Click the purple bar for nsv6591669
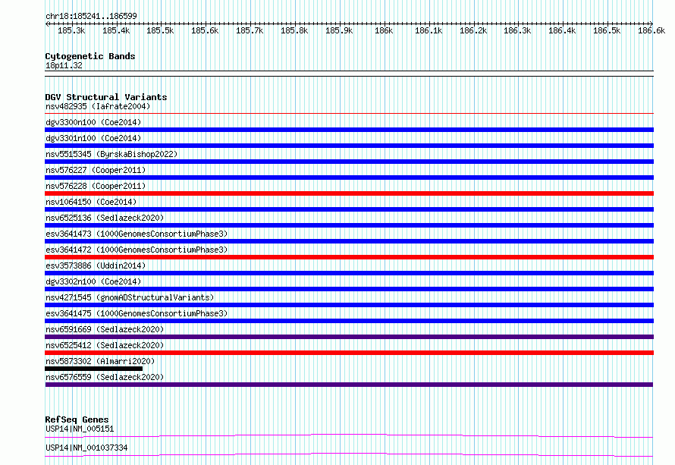This screenshot has height=465, width=675. [349, 337]
